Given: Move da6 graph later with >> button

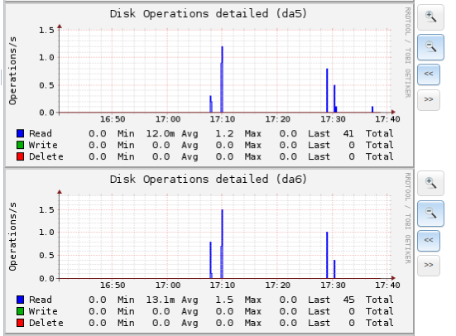Looking at the screenshot, I should (429, 266).
